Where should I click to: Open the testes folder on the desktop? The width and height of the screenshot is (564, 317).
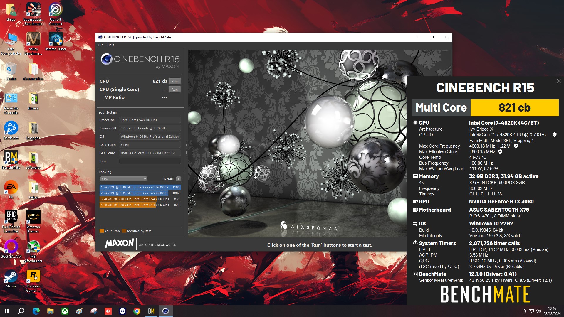(x=33, y=190)
